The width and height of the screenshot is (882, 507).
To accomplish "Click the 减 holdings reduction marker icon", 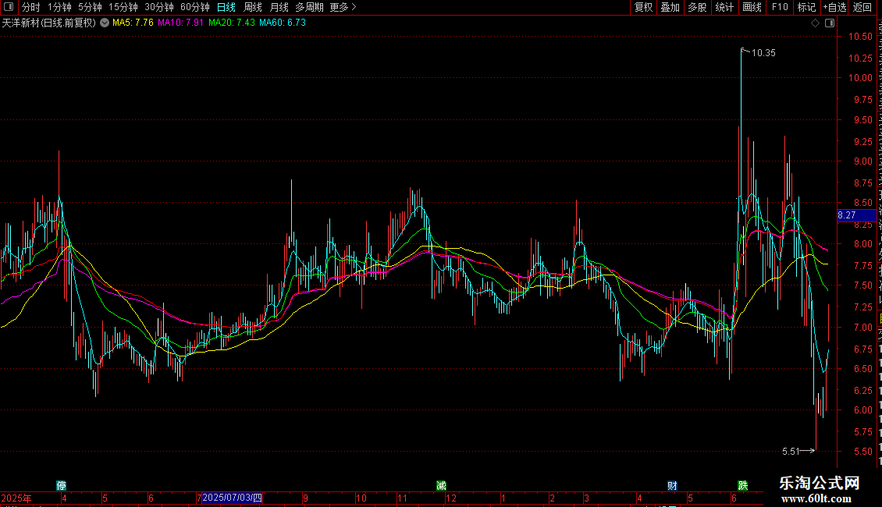I will [x=442, y=486].
